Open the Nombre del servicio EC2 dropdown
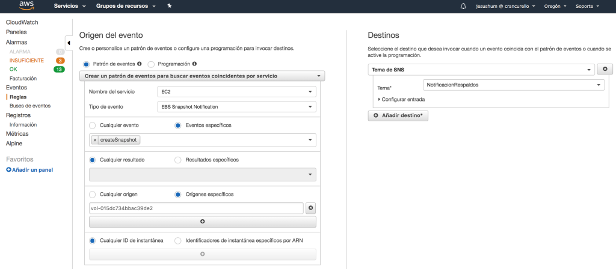This screenshot has width=616, height=269. [x=234, y=92]
